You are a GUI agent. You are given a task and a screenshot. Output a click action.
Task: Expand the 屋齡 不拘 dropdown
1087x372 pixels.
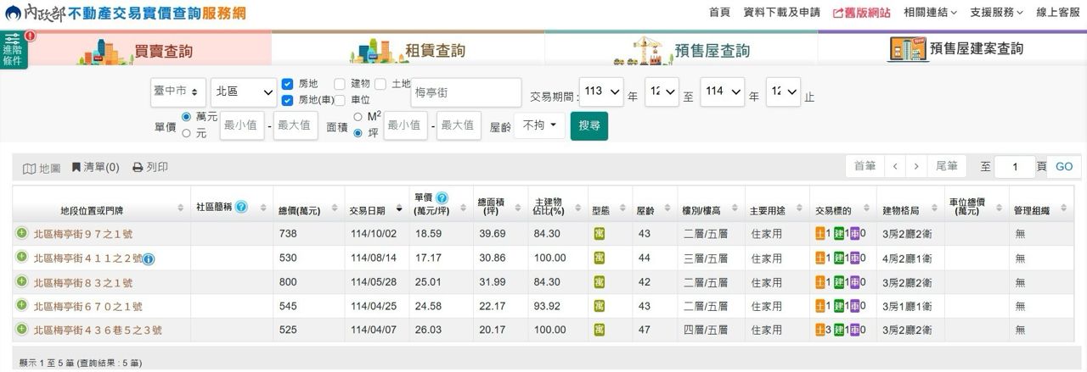539,125
